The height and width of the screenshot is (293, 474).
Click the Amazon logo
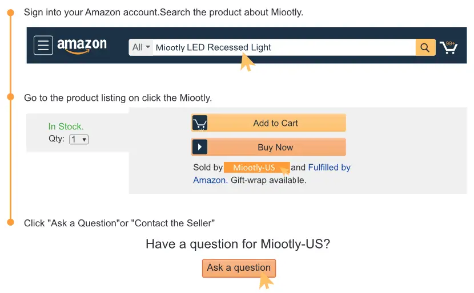(82, 46)
